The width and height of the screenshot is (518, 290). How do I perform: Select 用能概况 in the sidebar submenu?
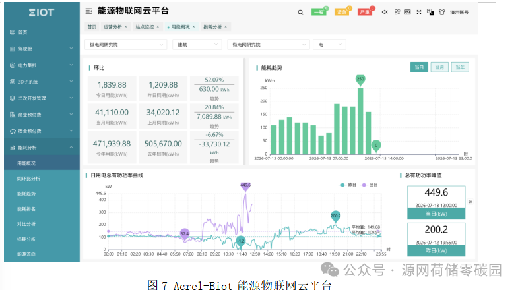point(42,163)
